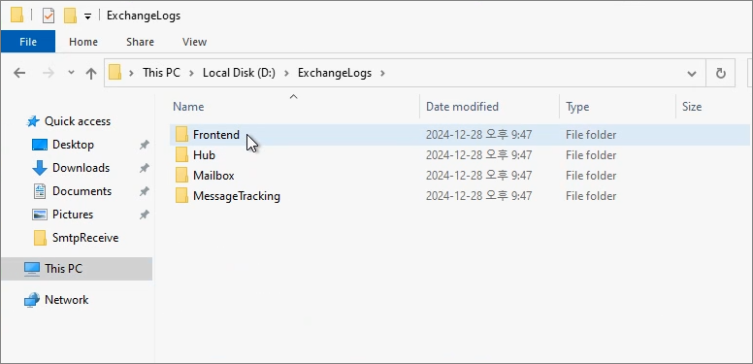The width and height of the screenshot is (753, 364).
Task: Click the SmtpReceive folder icon in the sidebar
Action: coord(41,238)
